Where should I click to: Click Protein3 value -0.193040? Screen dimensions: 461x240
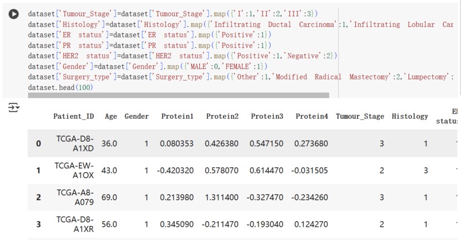265,225
